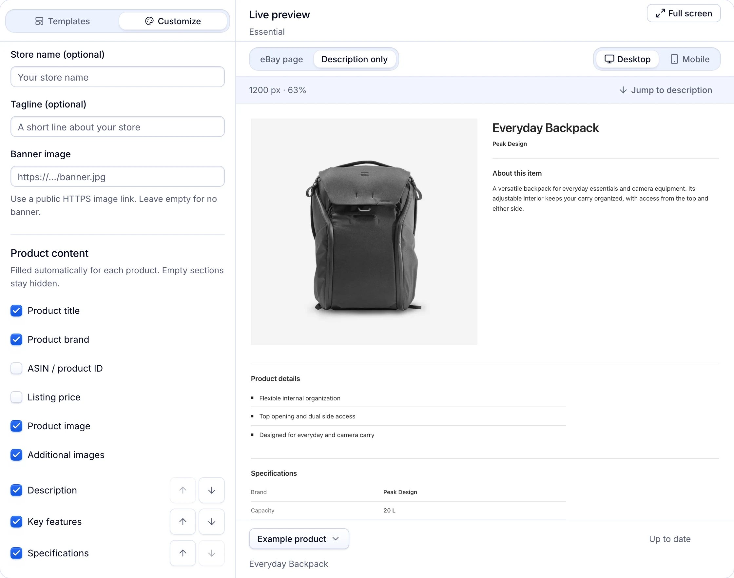The width and height of the screenshot is (734, 578).
Task: Switch preview to Mobile
Action: (x=690, y=59)
